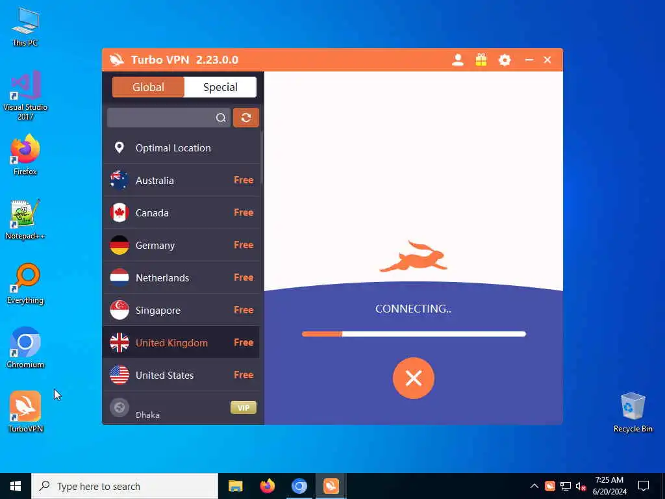665x499 pixels.
Task: Select the Recycle Bin desktop icon
Action: [x=633, y=413]
